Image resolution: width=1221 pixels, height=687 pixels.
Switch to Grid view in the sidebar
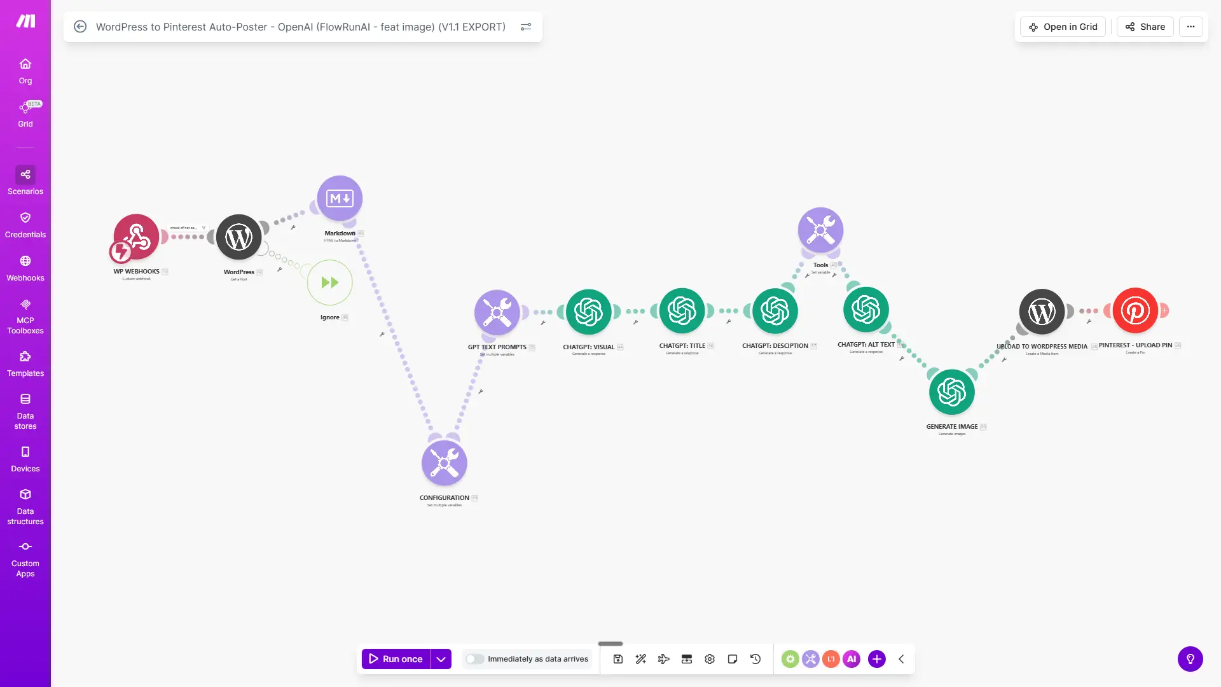(25, 112)
